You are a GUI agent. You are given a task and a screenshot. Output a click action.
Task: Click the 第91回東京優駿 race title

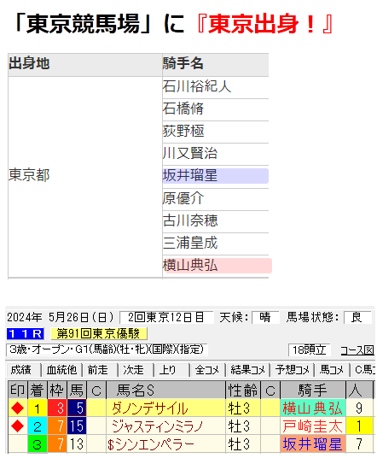coord(99,333)
